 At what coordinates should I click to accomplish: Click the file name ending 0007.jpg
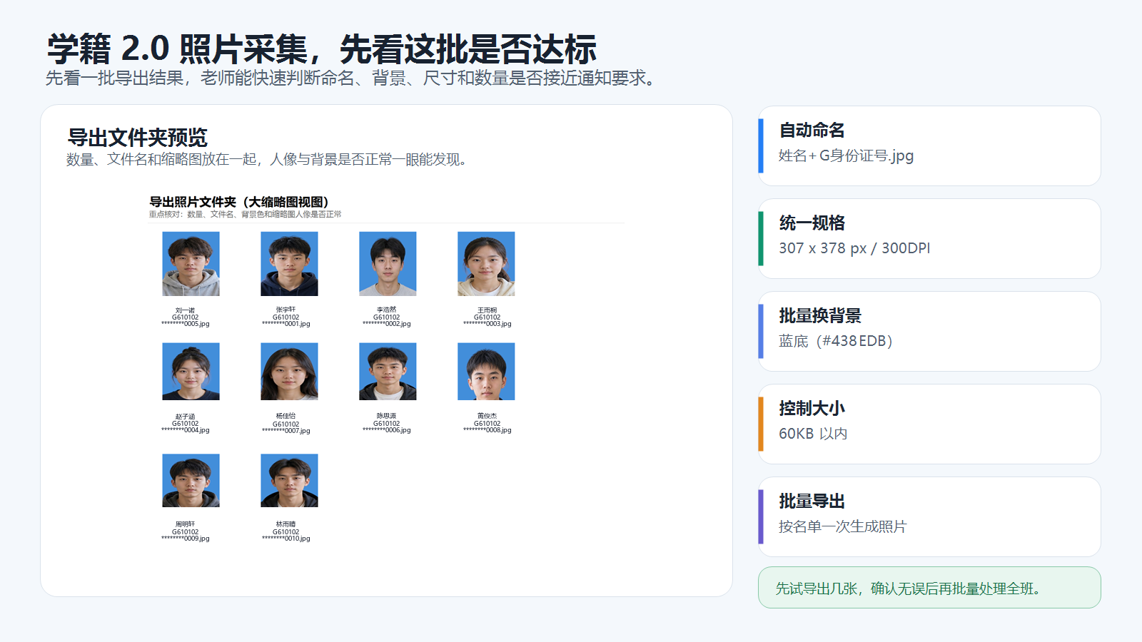click(x=286, y=424)
